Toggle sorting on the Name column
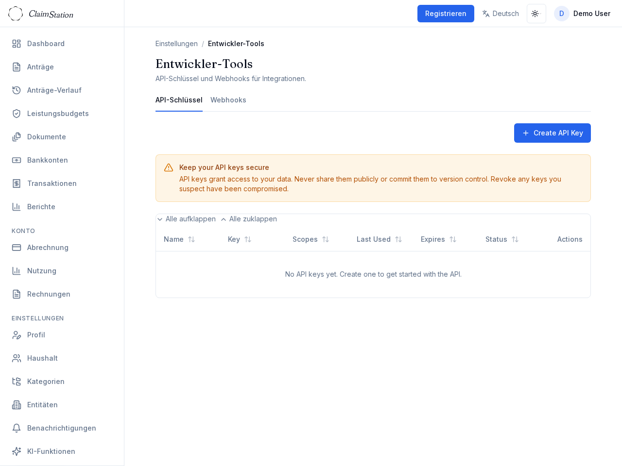This screenshot has width=622, height=466. click(179, 239)
